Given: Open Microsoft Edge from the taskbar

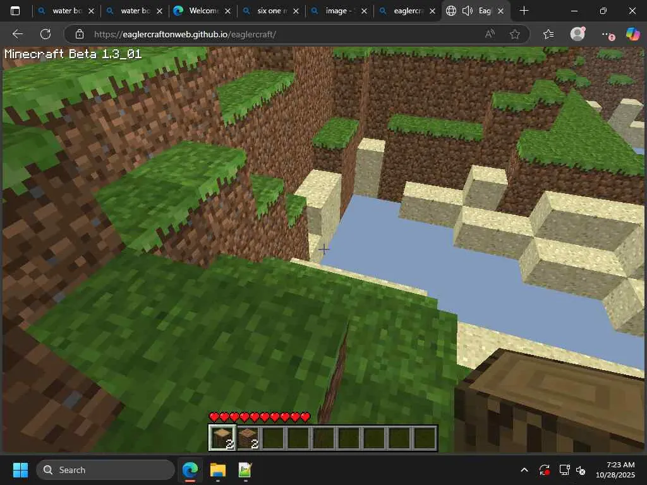Looking at the screenshot, I should click(x=190, y=470).
